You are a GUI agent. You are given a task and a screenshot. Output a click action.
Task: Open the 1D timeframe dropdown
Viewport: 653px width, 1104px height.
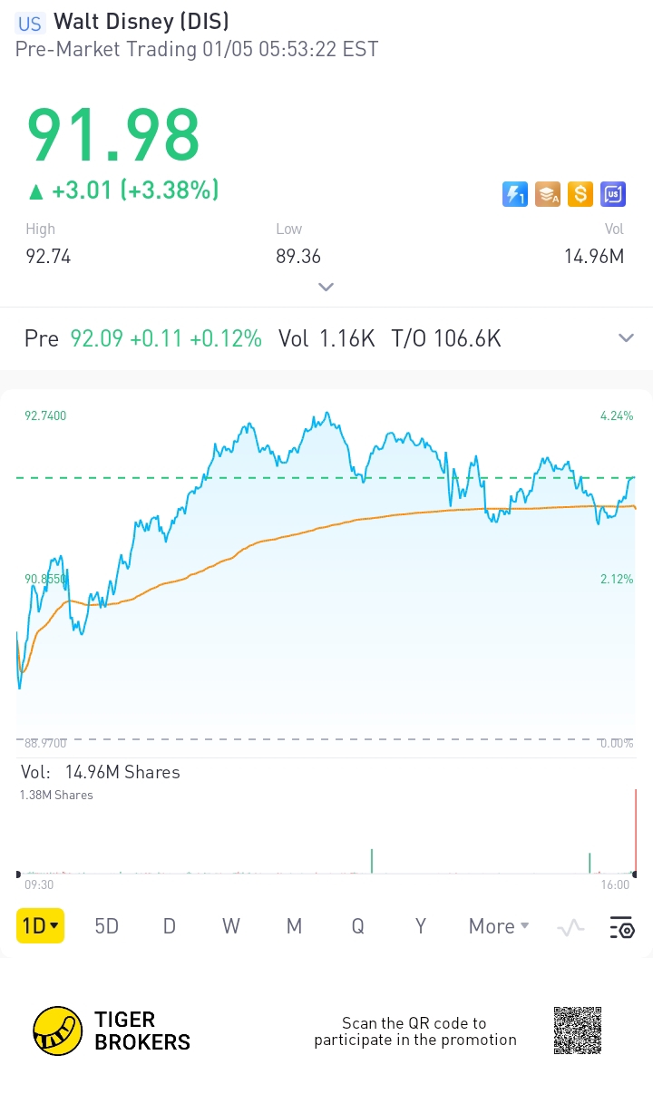pyautogui.click(x=41, y=926)
